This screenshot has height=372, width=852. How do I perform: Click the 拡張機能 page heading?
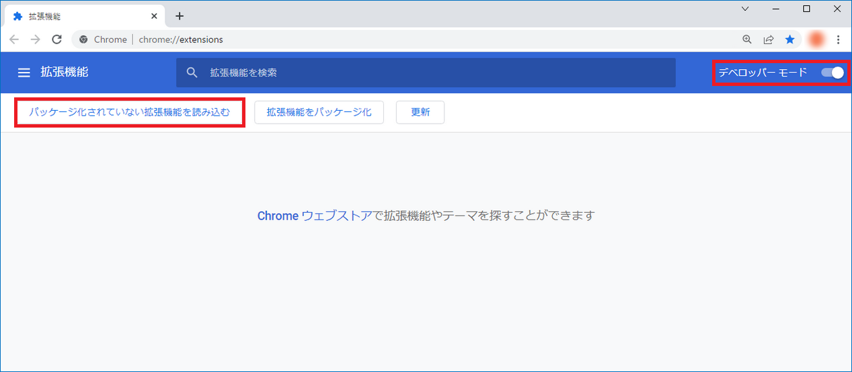pos(65,72)
